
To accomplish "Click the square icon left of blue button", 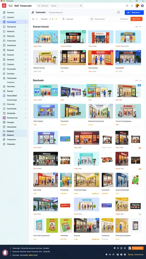I will 119,12.
